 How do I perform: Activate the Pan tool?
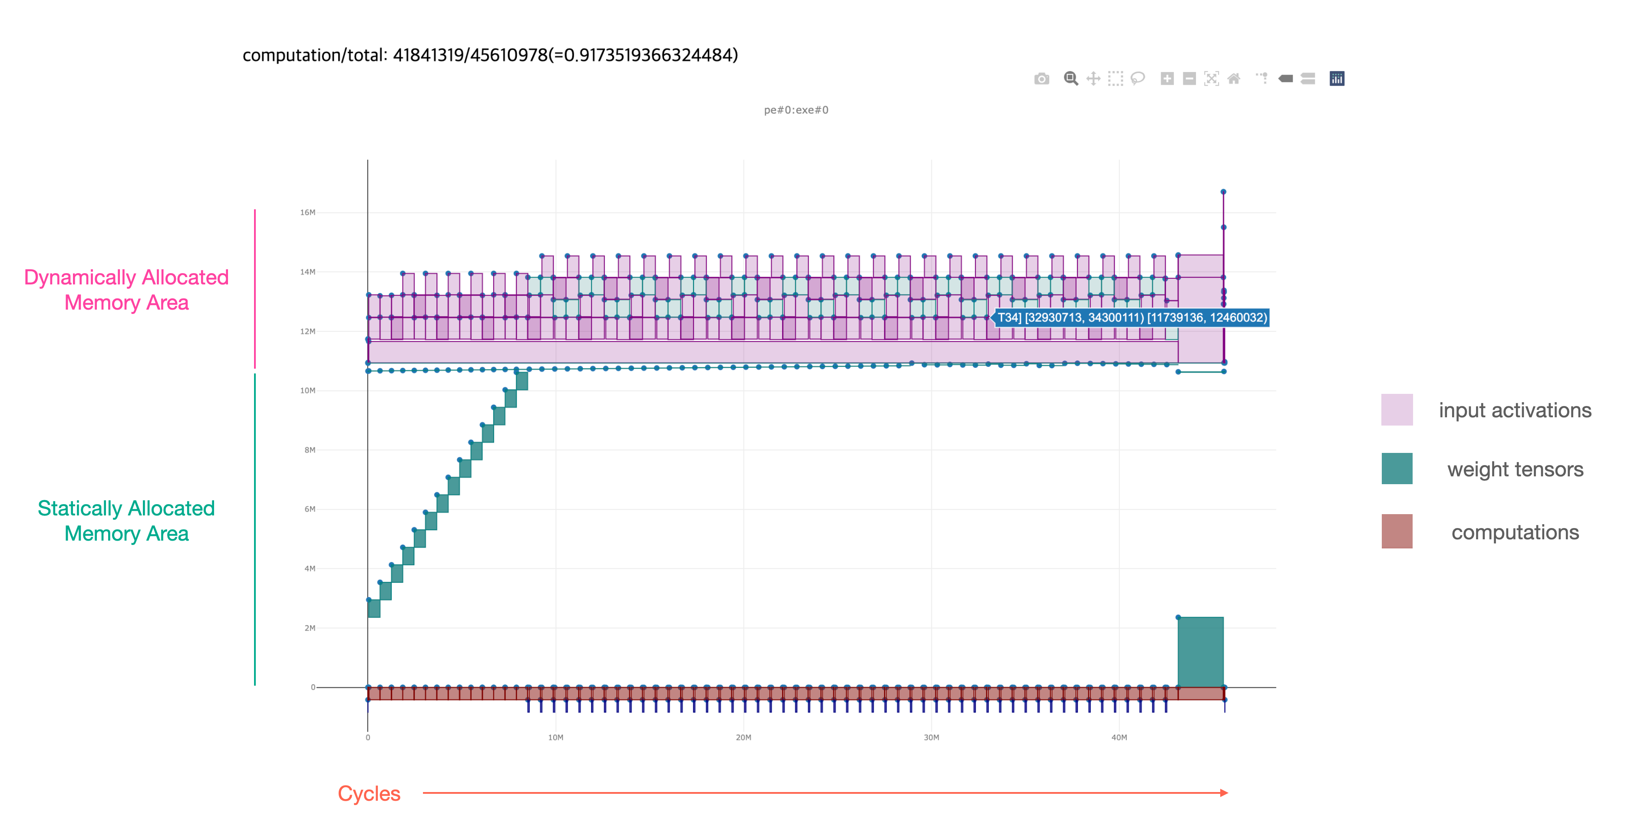coord(1093,79)
